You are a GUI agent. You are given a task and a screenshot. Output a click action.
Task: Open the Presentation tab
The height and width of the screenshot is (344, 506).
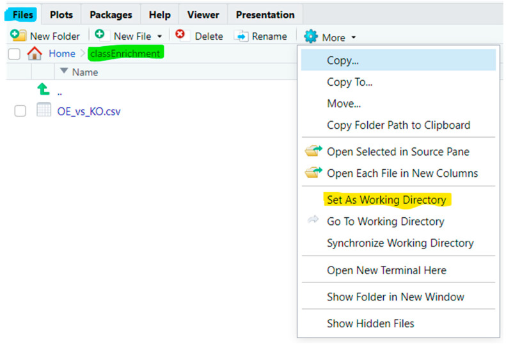click(265, 15)
